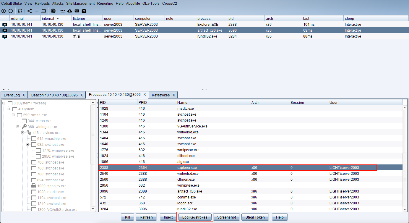Click the Kill button
The height and width of the screenshot is (223, 409).
click(x=127, y=217)
